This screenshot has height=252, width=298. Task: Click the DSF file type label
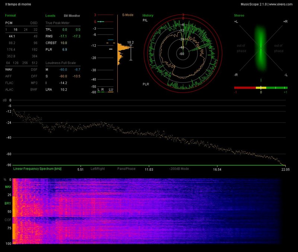click(x=34, y=70)
